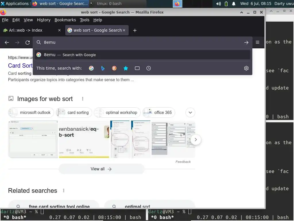Open search settings gear in urlbar
Viewport: 294px width, 221px height.
coord(246,68)
